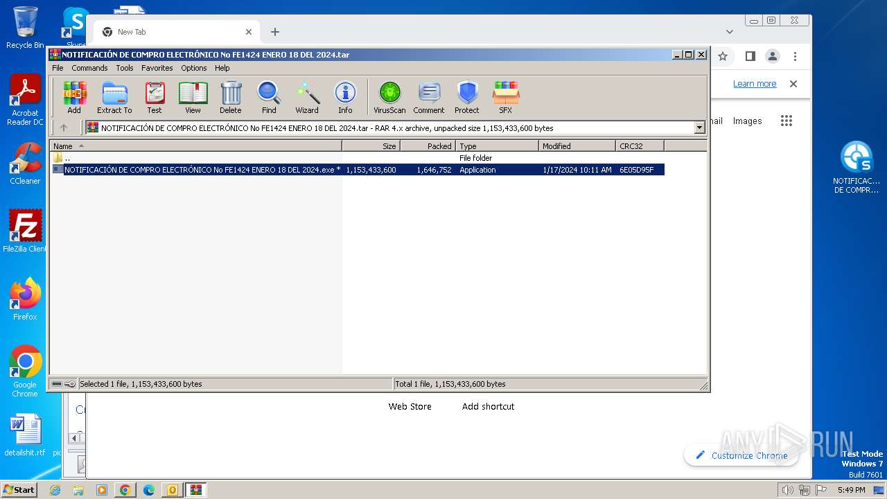Image resolution: width=887 pixels, height=499 pixels.
Task: Open the Options menu
Action: tap(194, 68)
